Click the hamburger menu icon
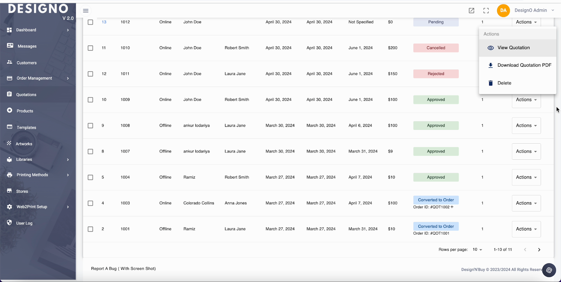The image size is (561, 282). (86, 11)
